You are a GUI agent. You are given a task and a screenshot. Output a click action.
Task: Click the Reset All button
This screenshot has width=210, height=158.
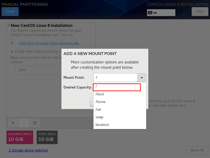click(x=197, y=150)
